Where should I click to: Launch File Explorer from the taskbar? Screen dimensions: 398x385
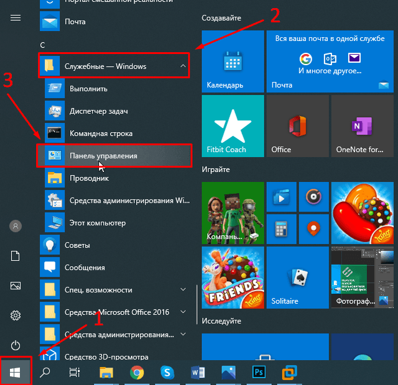pos(106,373)
